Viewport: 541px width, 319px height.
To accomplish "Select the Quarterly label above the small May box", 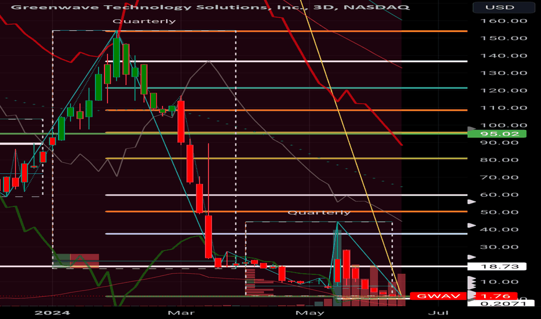I will click(319, 213).
